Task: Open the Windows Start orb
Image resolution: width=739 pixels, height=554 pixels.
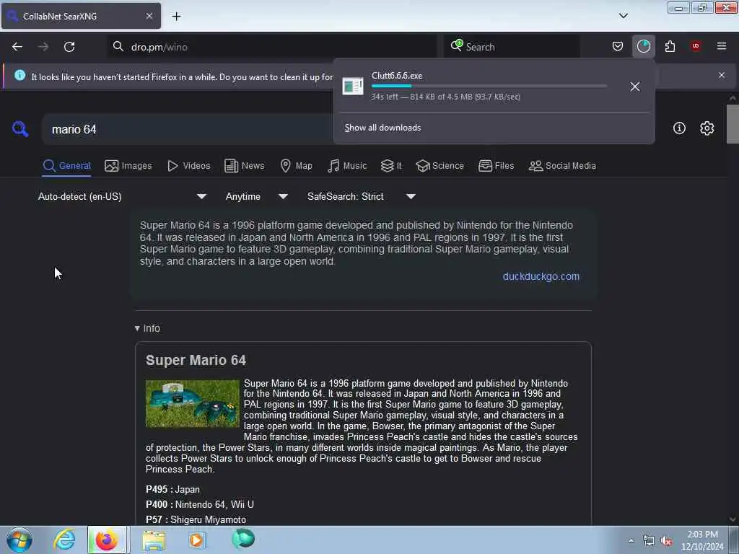Action: coord(19,540)
